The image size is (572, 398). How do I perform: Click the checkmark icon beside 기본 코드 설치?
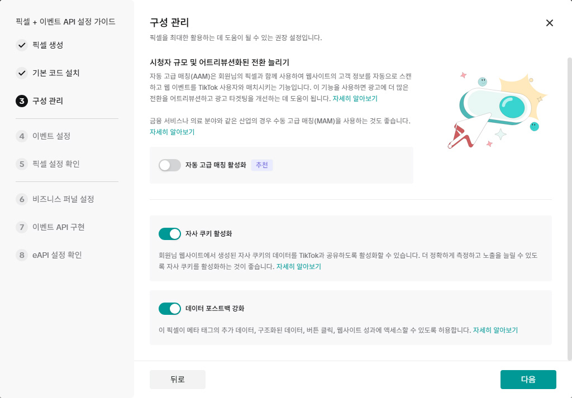[22, 73]
